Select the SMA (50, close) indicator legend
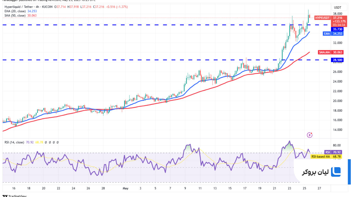Image resolution: width=351 pixels, height=197 pixels. 15,16
